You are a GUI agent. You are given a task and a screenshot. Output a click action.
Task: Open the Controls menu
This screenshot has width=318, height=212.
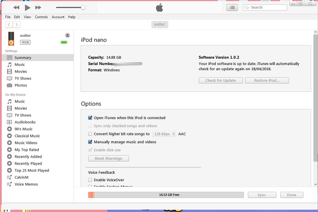point(41,17)
